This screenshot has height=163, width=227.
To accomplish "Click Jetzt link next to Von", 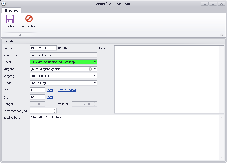I will tap(50, 90).
